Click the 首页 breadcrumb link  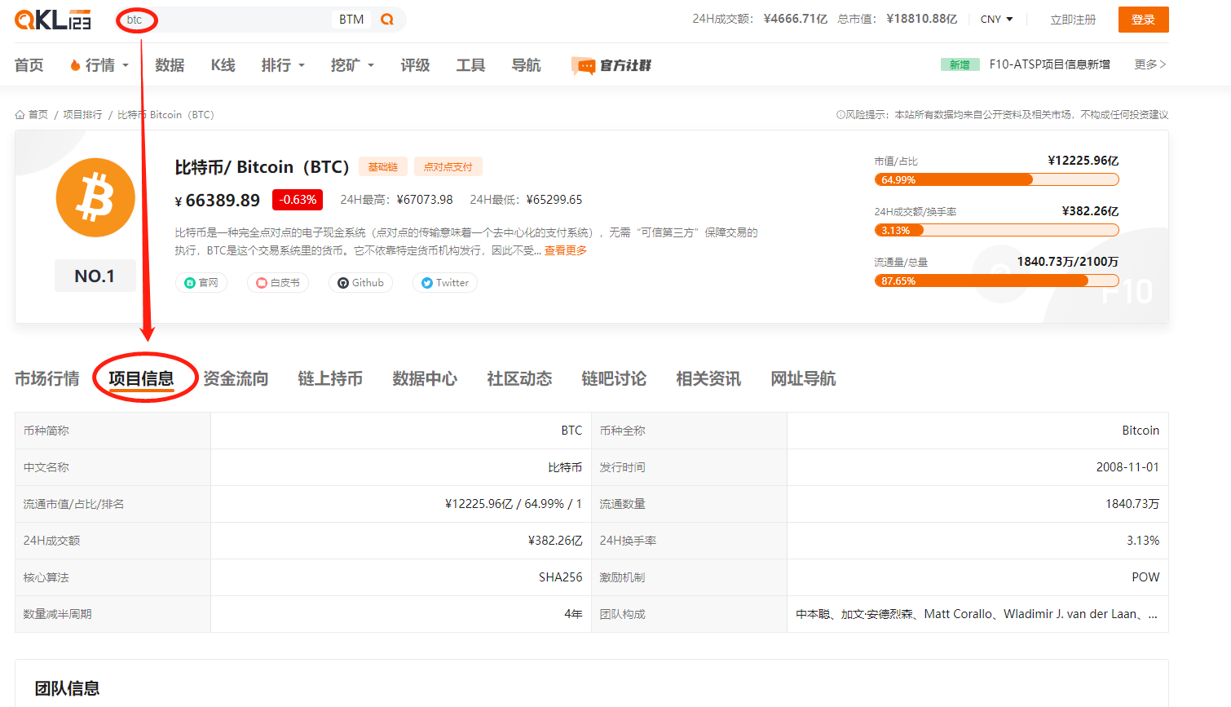click(x=38, y=115)
